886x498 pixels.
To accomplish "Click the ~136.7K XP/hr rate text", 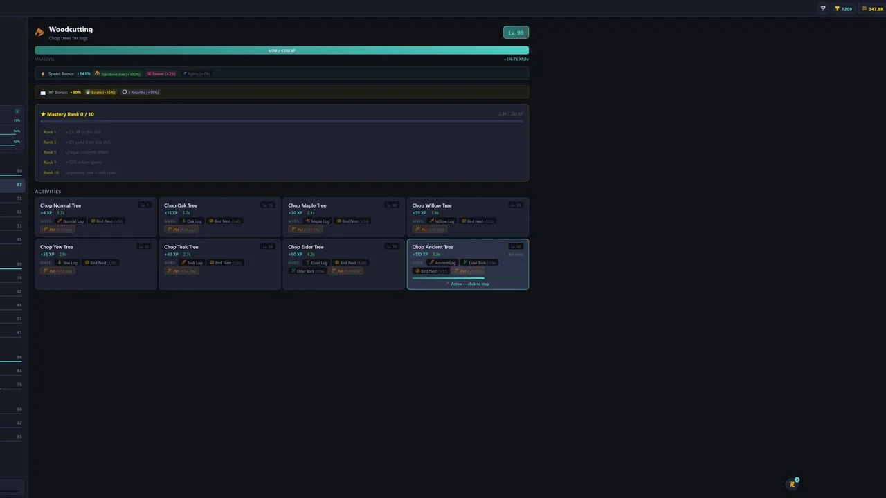I will [x=516, y=59].
